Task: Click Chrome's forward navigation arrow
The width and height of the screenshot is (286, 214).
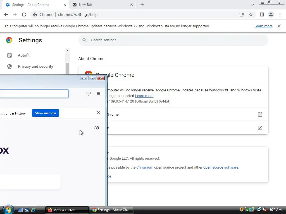Action: click(15, 14)
